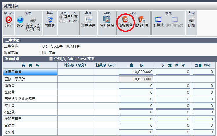Click the 予定価格 column header
The image size is (217, 136).
173,65
